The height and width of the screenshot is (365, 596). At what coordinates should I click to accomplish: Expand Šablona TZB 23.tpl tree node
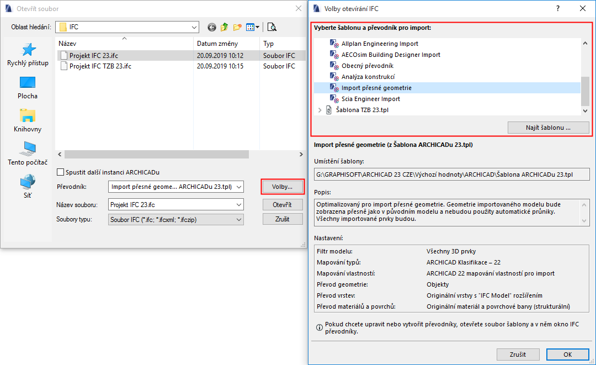(320, 110)
